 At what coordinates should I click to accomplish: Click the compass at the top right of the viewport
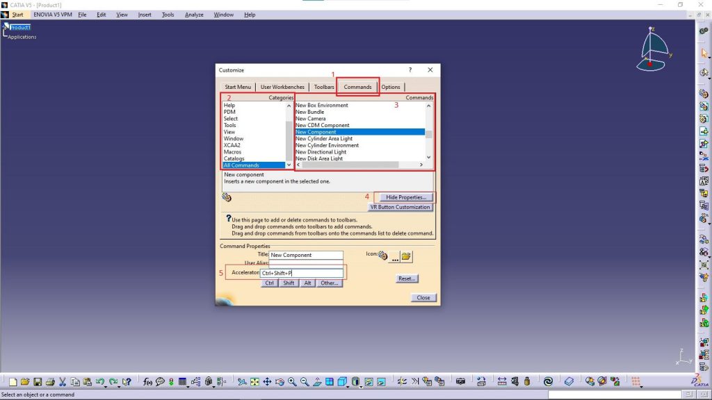(654, 49)
